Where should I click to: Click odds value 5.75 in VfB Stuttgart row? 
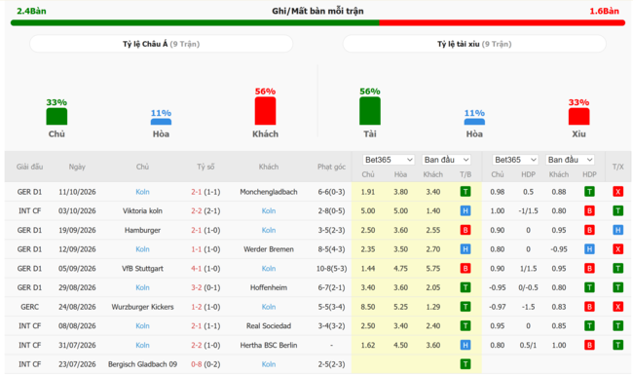point(432,269)
